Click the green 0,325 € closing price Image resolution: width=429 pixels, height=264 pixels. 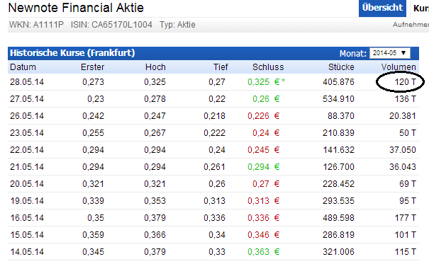pyautogui.click(x=264, y=82)
